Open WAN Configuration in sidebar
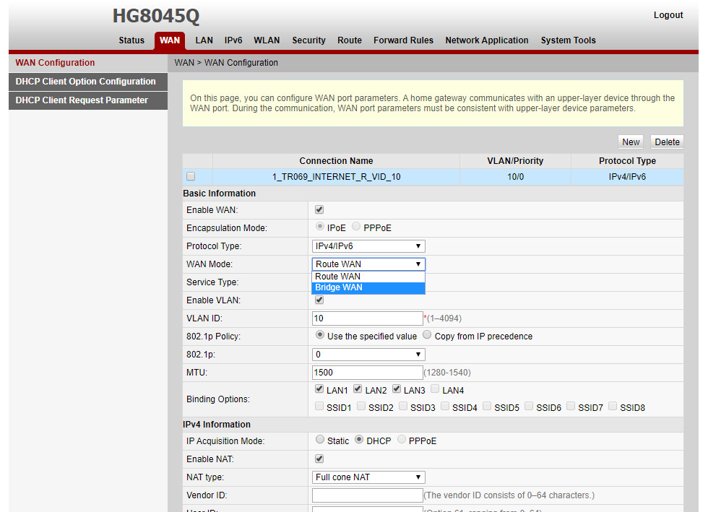The height and width of the screenshot is (512, 708). pyautogui.click(x=88, y=63)
